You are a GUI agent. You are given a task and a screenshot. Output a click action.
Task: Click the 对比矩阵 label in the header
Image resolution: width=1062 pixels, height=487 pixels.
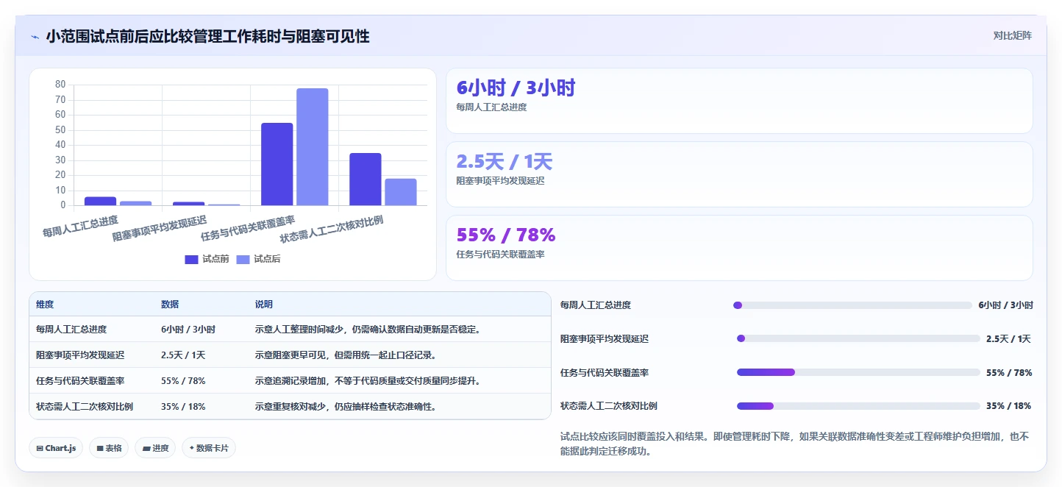pos(1012,35)
